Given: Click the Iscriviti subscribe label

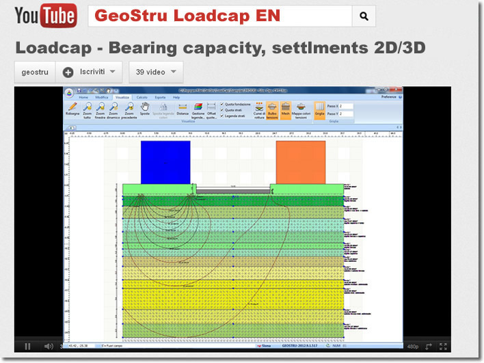Looking at the screenshot, I should tap(92, 72).
